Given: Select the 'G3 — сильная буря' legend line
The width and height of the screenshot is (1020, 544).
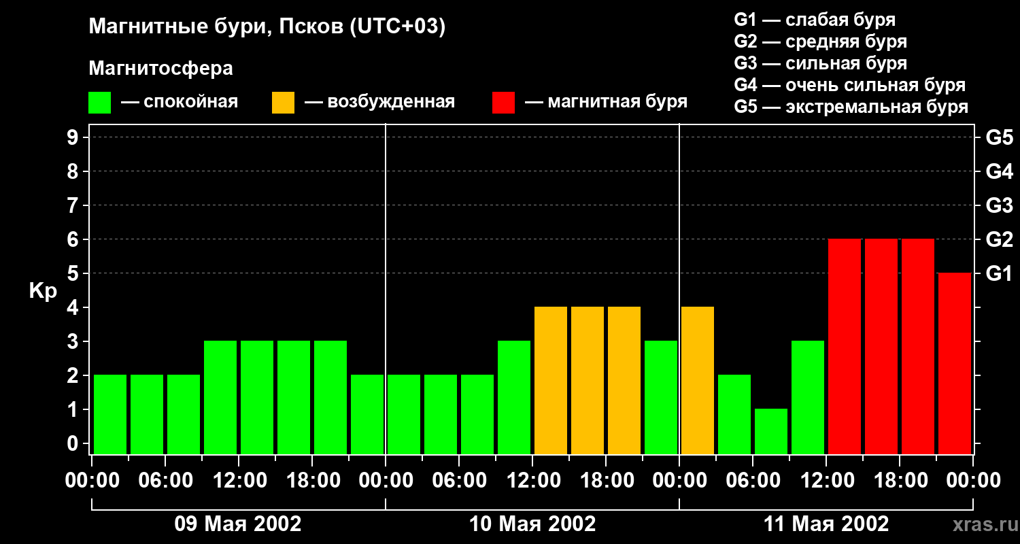Looking at the screenshot, I should pos(820,63).
